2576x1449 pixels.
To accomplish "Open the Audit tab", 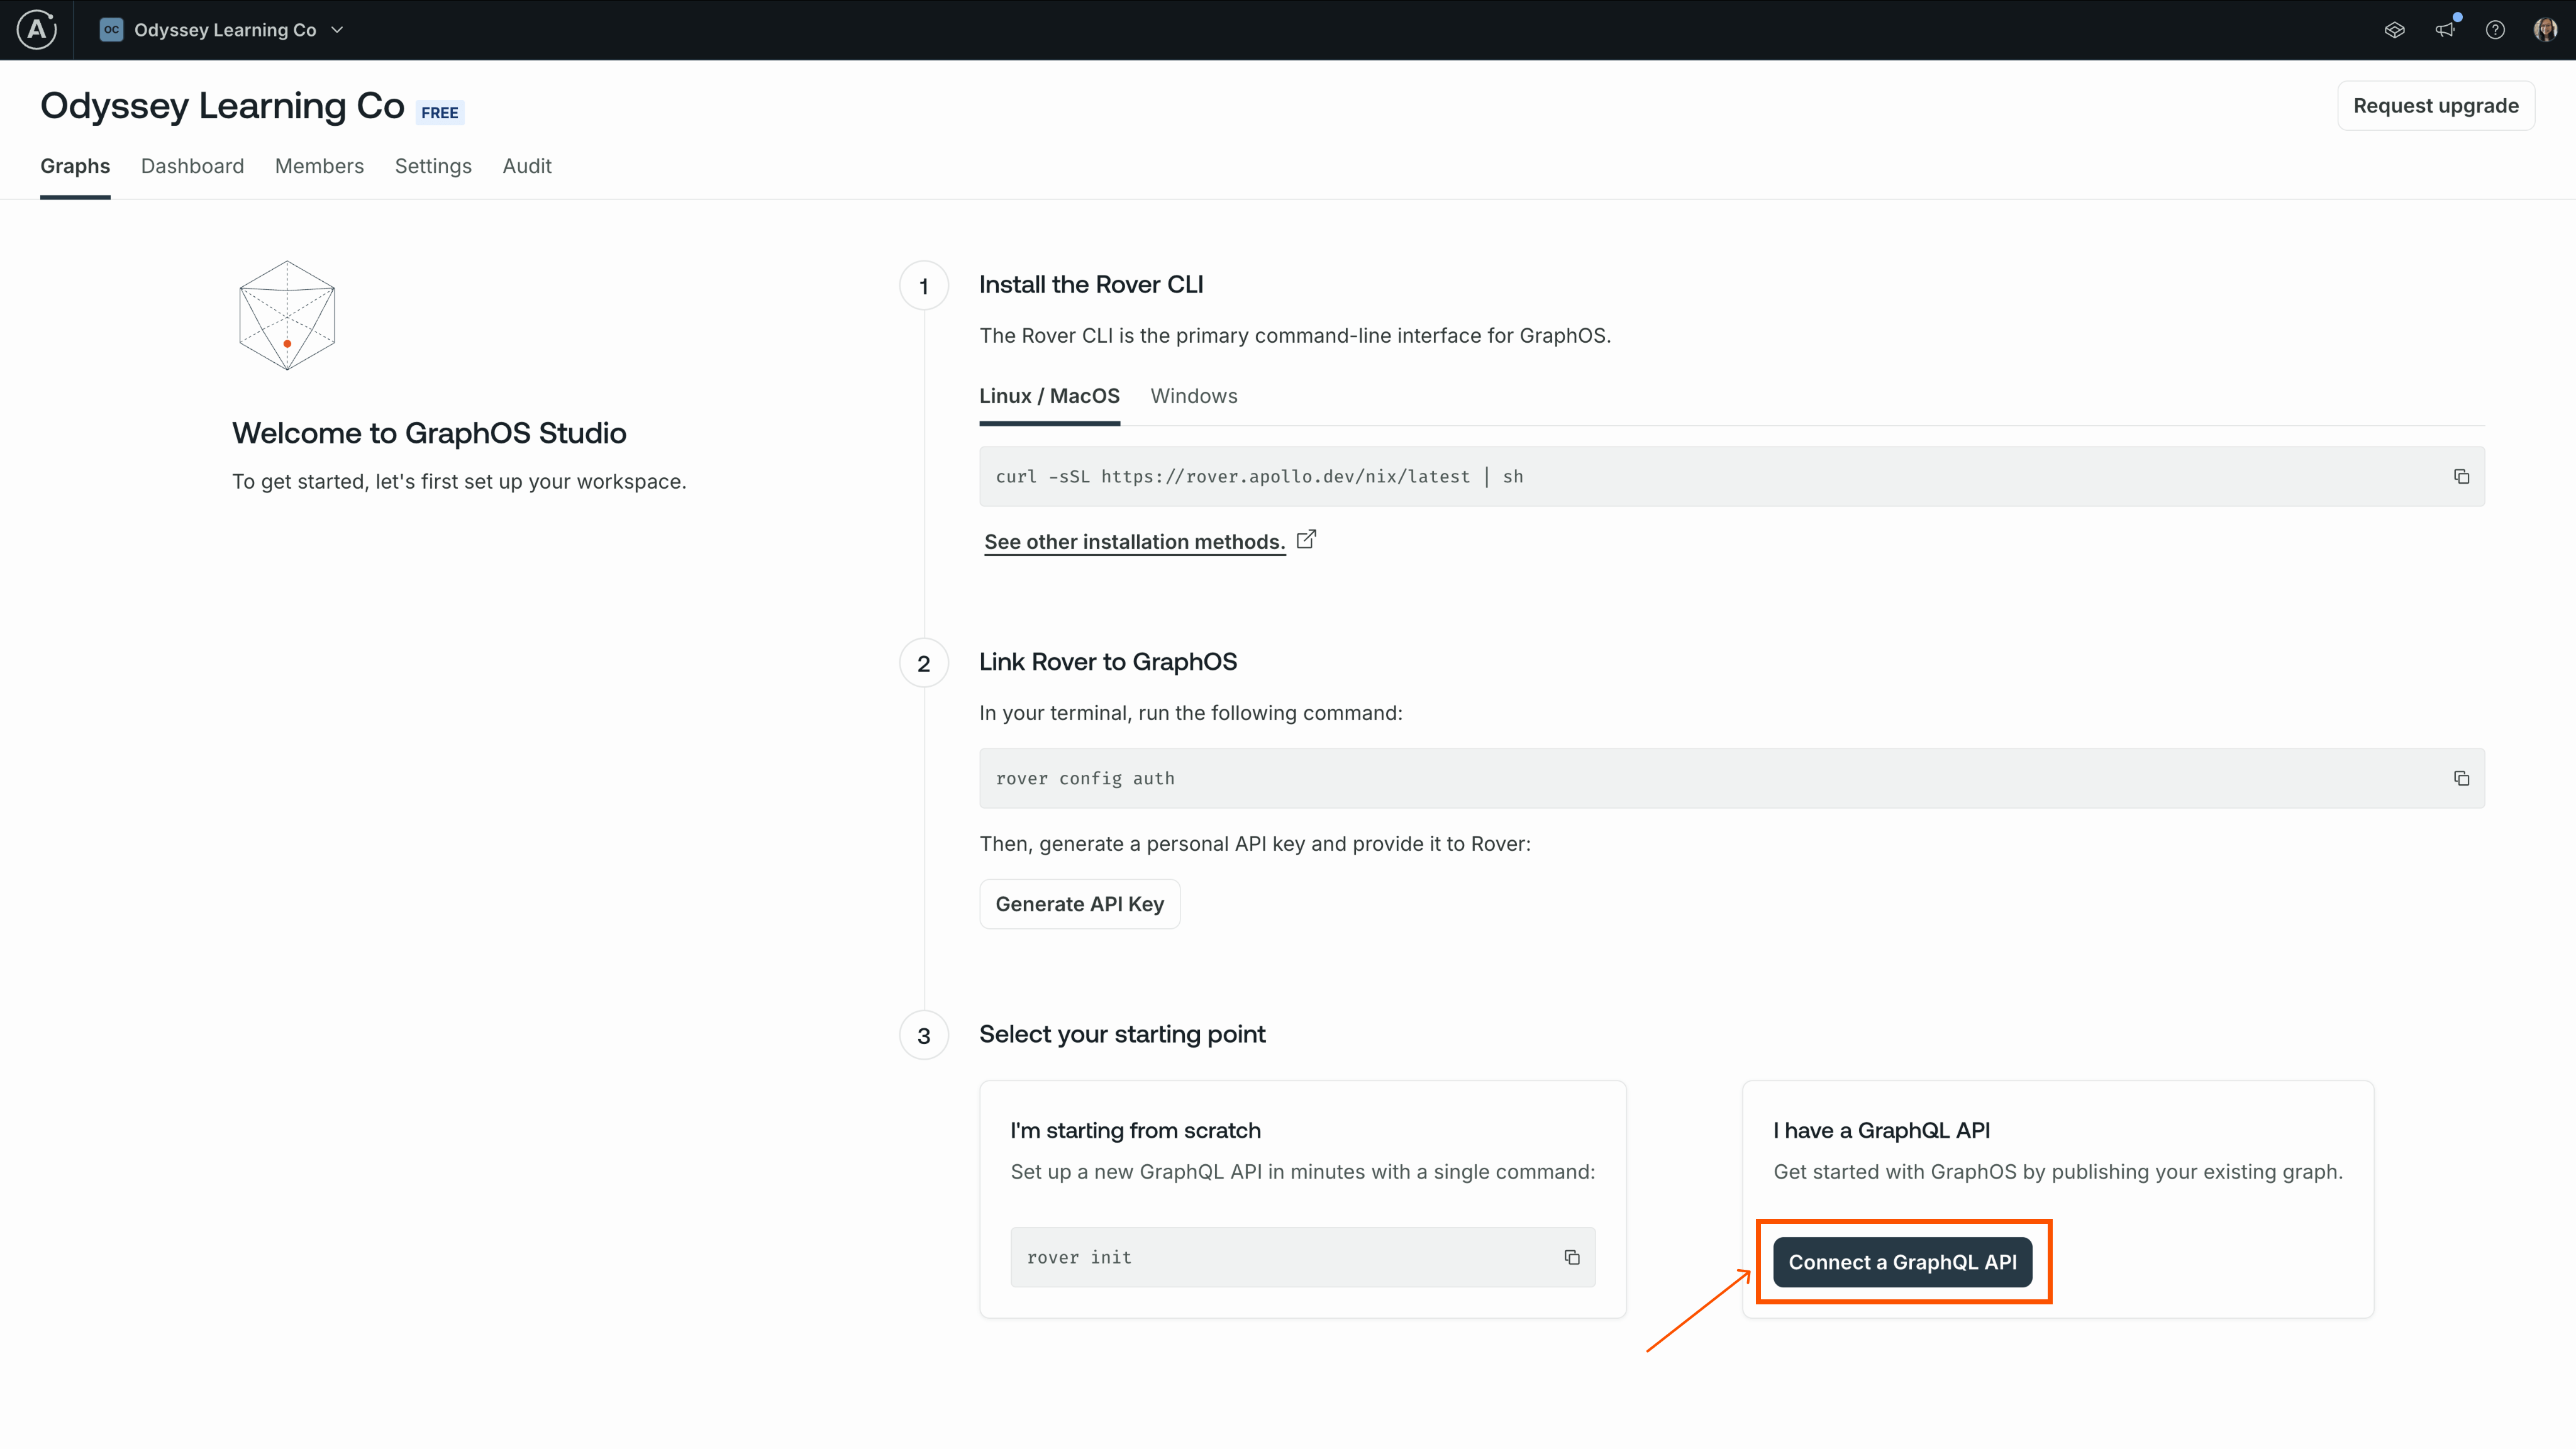I will pyautogui.click(x=527, y=166).
